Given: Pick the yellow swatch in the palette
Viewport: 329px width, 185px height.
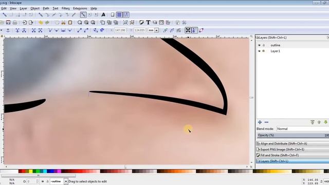Looking at the screenshot, I should 31,171.
